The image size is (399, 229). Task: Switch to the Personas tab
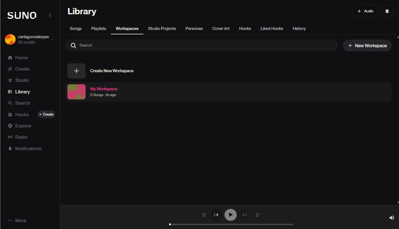click(x=194, y=29)
